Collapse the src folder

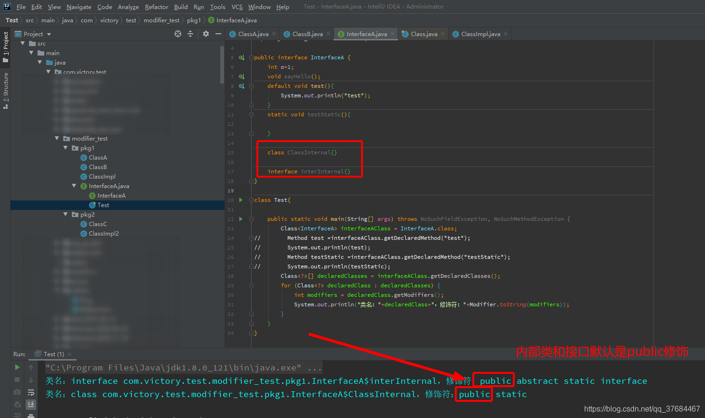point(22,43)
